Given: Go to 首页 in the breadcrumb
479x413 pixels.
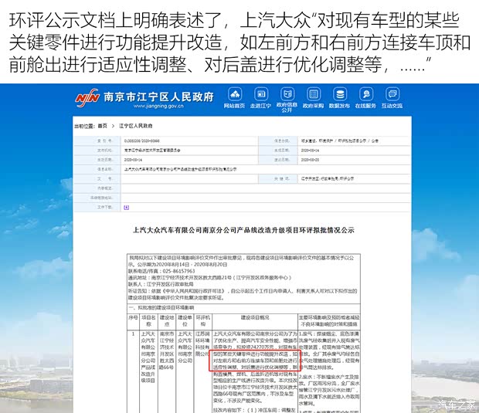Looking at the screenshot, I should click(x=102, y=126).
